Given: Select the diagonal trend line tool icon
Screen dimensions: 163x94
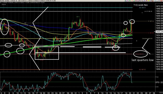Looking at the screenshot, I should 142,1.
